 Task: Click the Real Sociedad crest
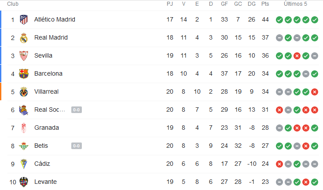[x=24, y=110]
